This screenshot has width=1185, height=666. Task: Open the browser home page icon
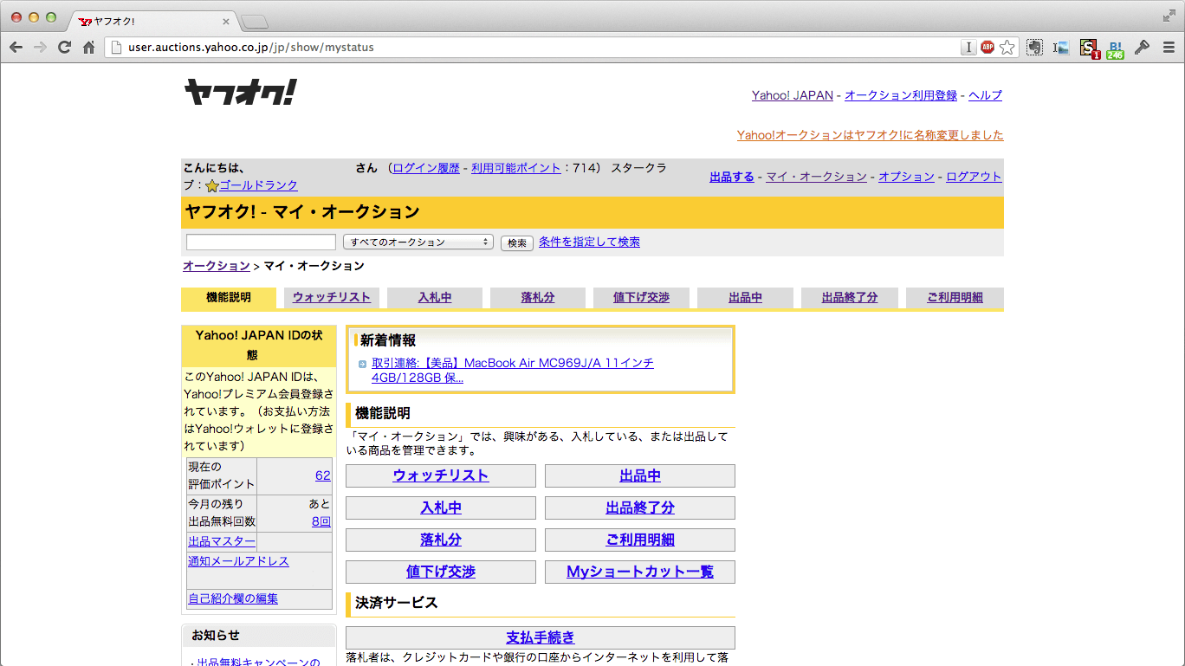[x=88, y=48]
